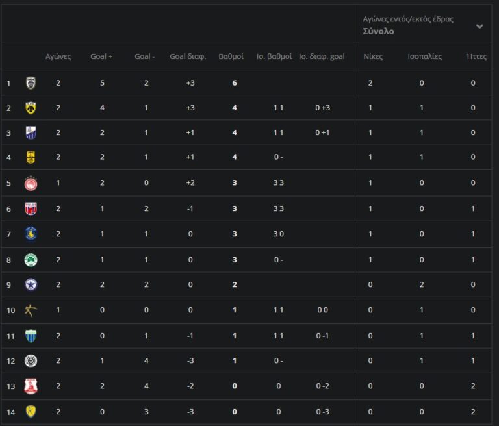Open the yellow crest of the 14th-placed team

31,411
